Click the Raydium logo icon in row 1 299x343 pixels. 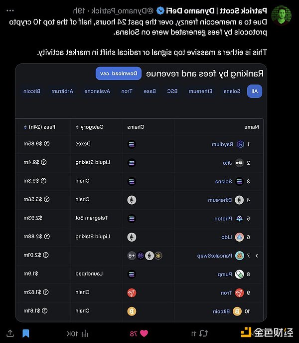click(241, 144)
